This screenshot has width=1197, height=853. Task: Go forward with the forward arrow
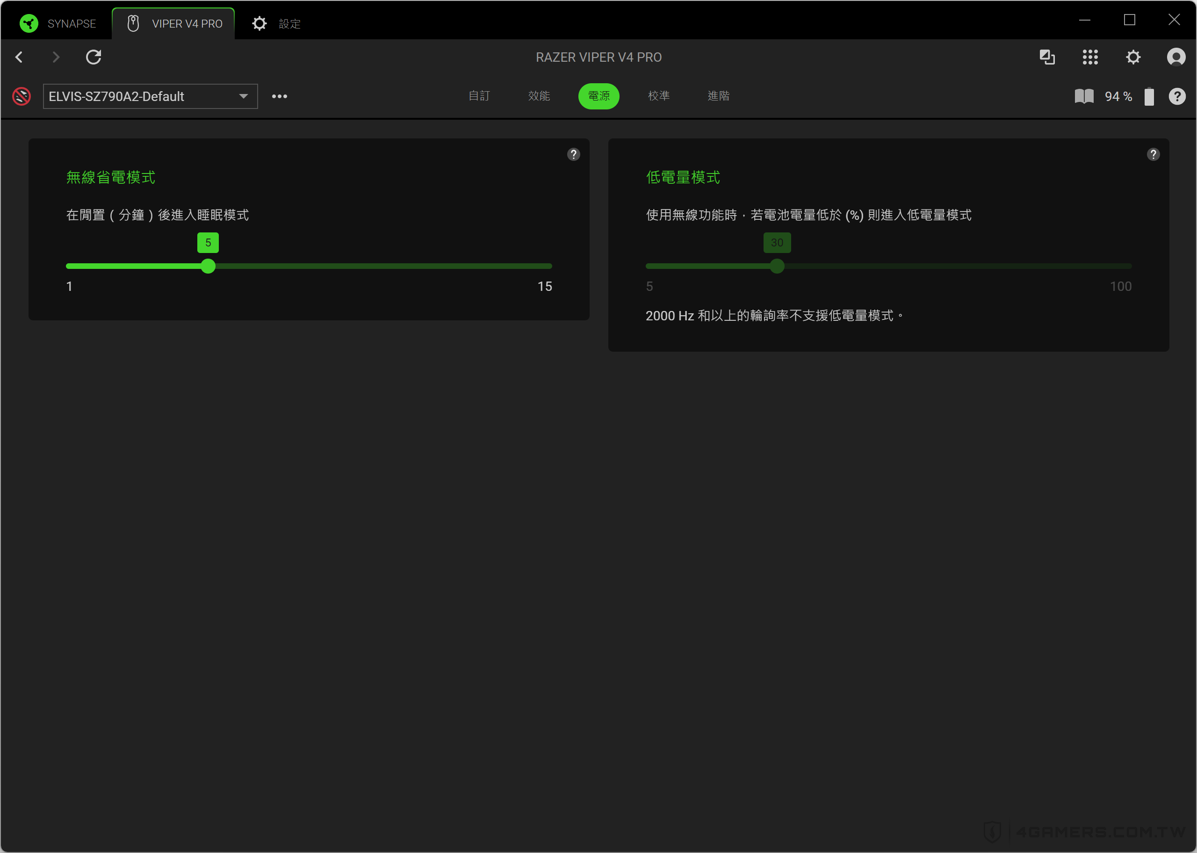[x=56, y=57]
